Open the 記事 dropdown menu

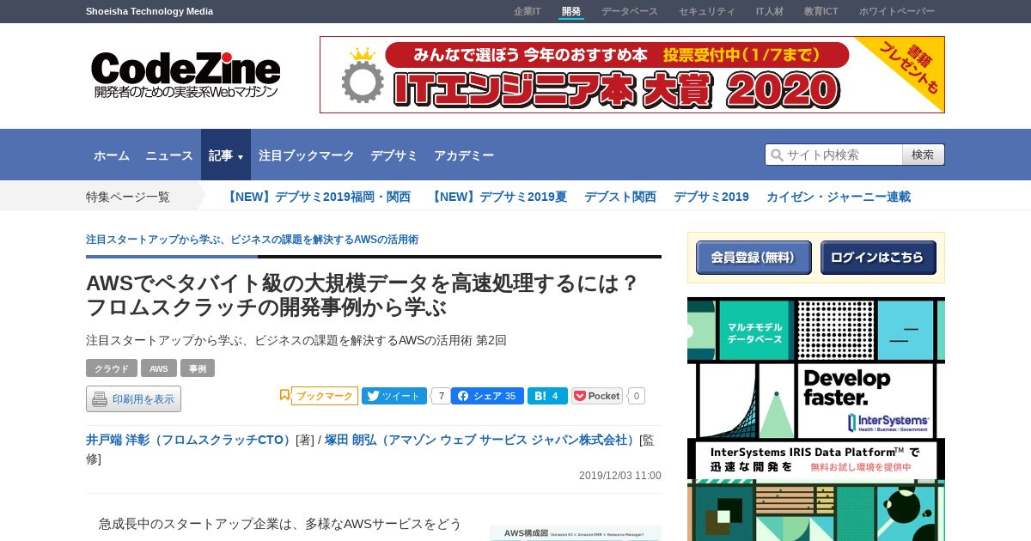226,155
